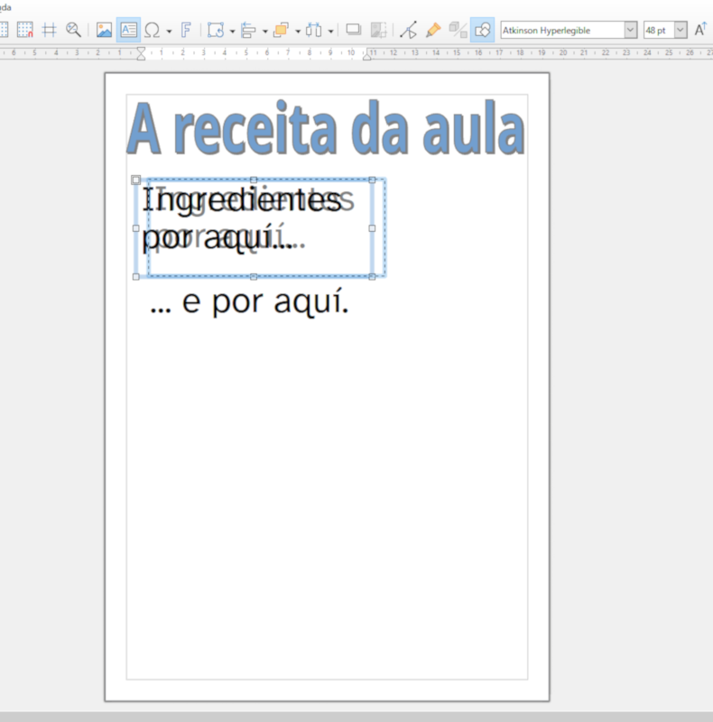Toggle Extrusion 3D icon

coord(458,31)
